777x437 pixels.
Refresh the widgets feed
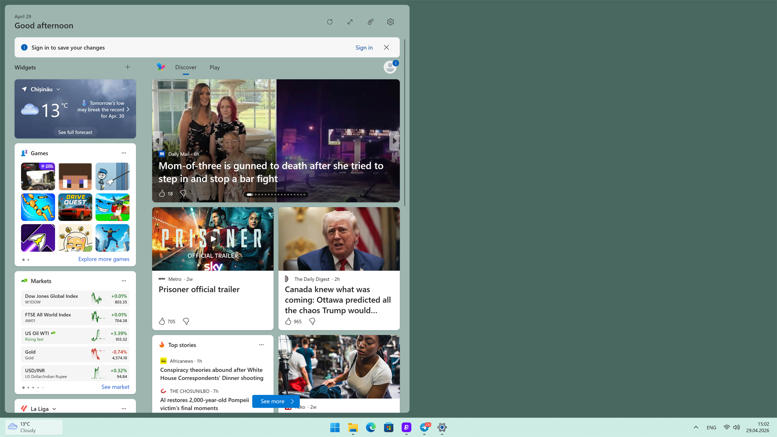(329, 22)
